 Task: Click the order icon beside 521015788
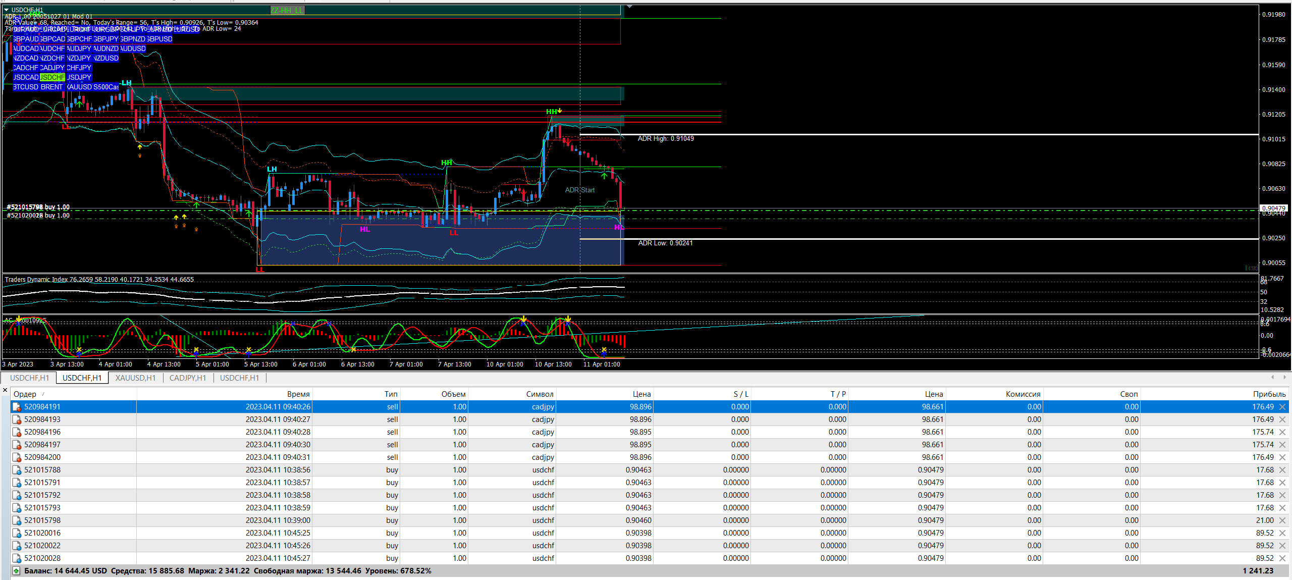click(x=17, y=470)
